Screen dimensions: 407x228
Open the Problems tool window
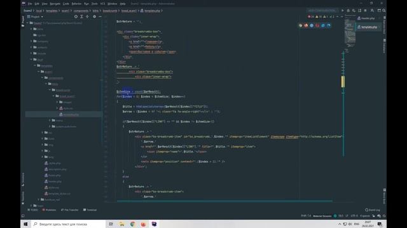pyautogui.click(x=49, y=210)
